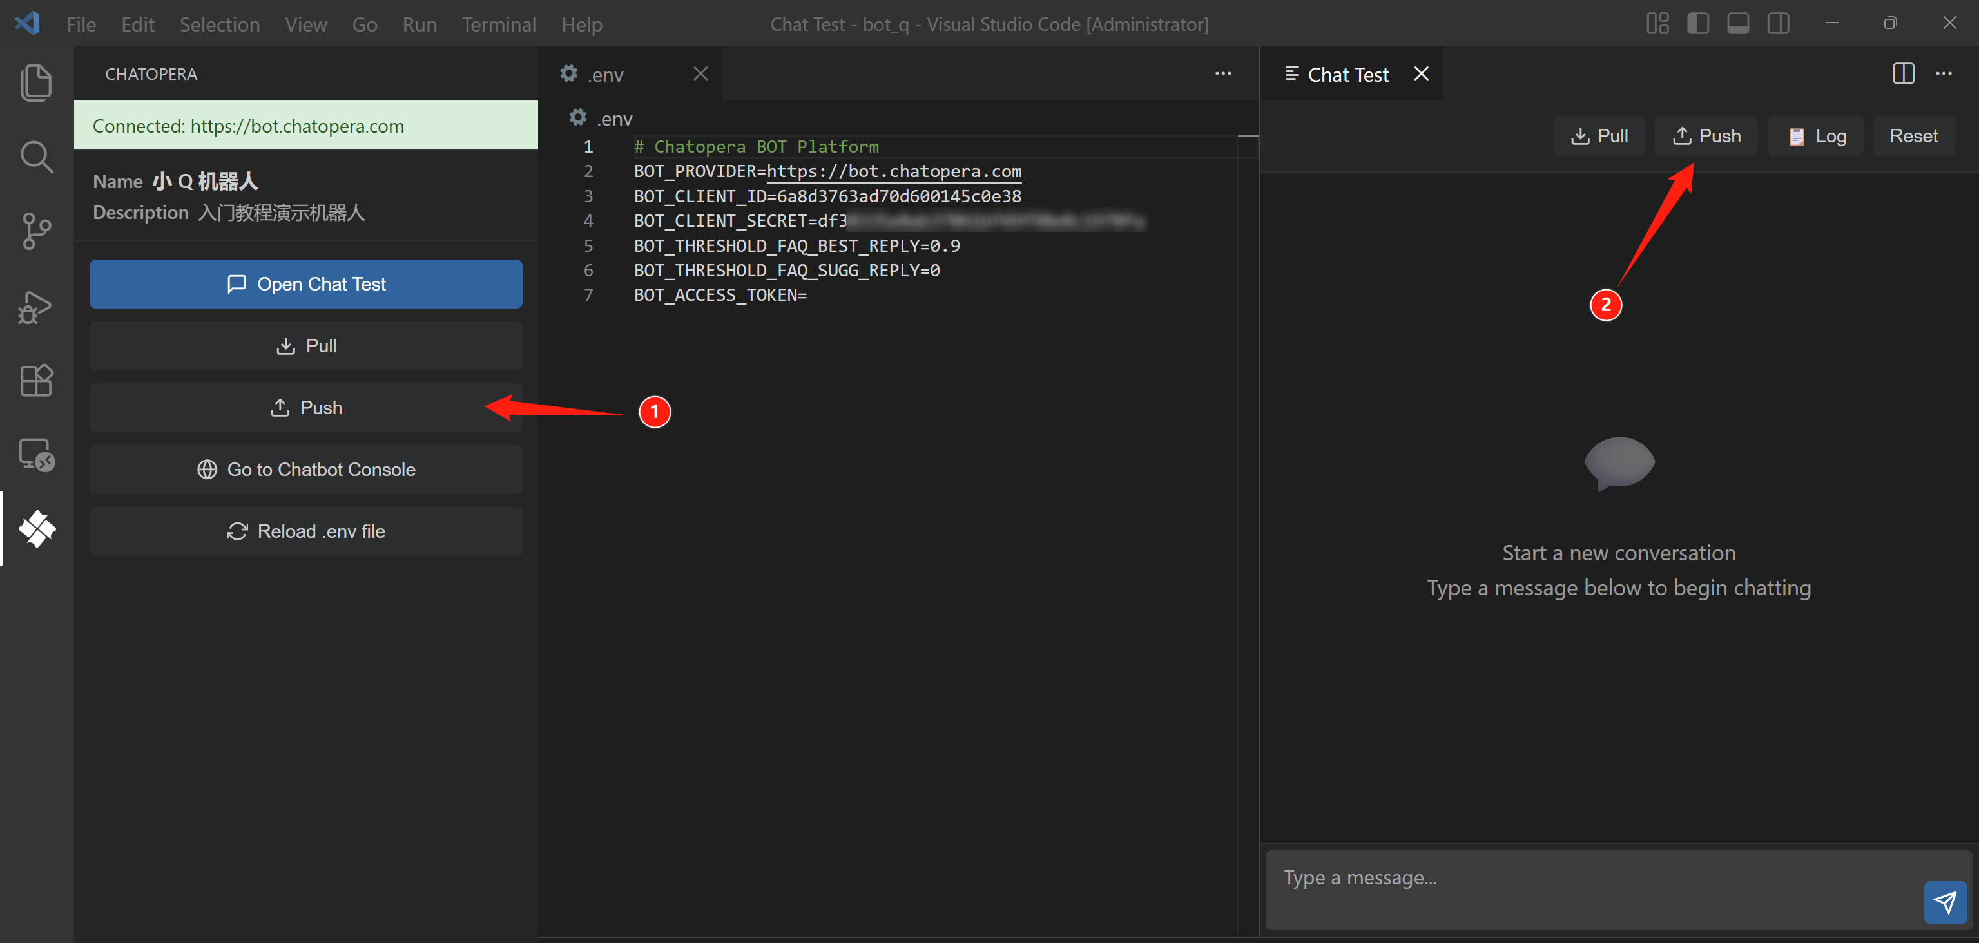Click Go to Chatbot Console button
This screenshot has height=943, width=1979.
pos(305,470)
